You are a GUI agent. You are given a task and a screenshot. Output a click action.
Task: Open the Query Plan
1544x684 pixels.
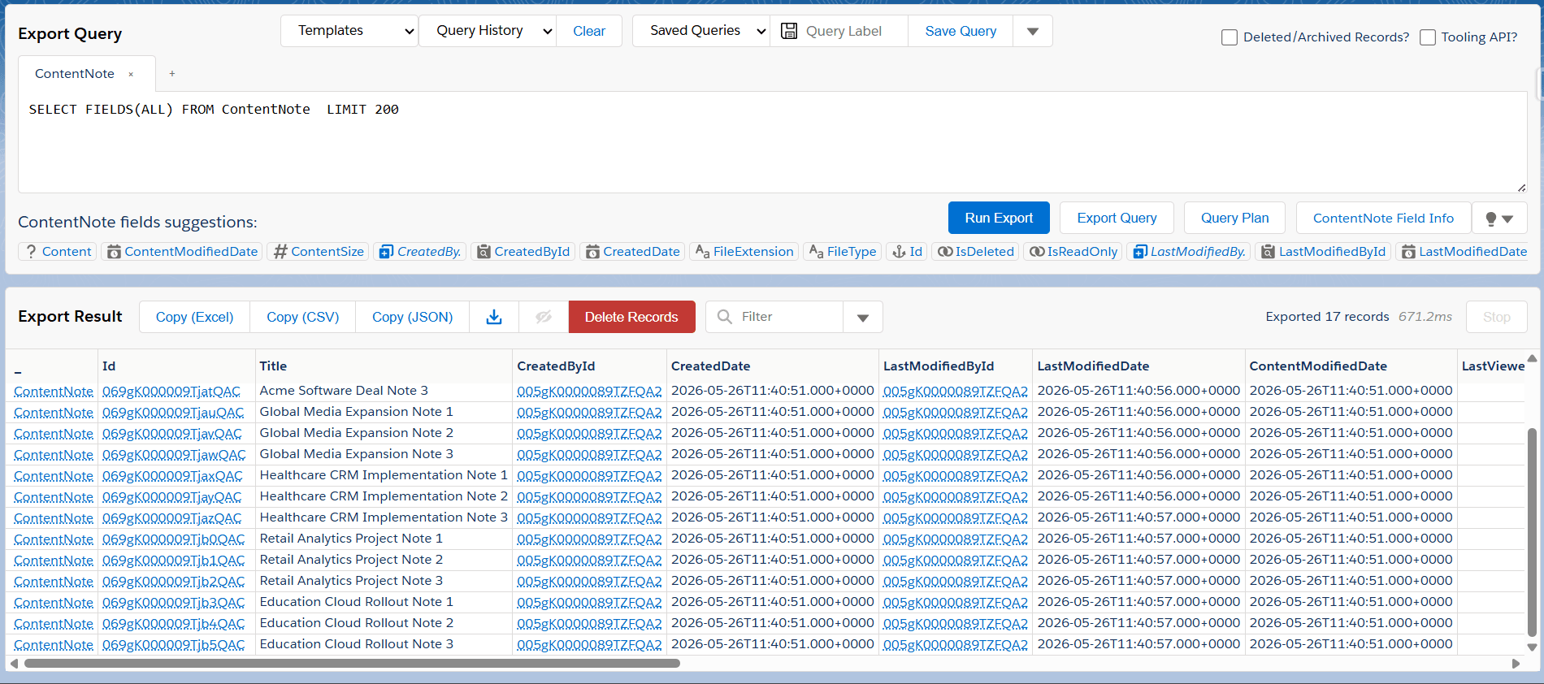(x=1234, y=218)
